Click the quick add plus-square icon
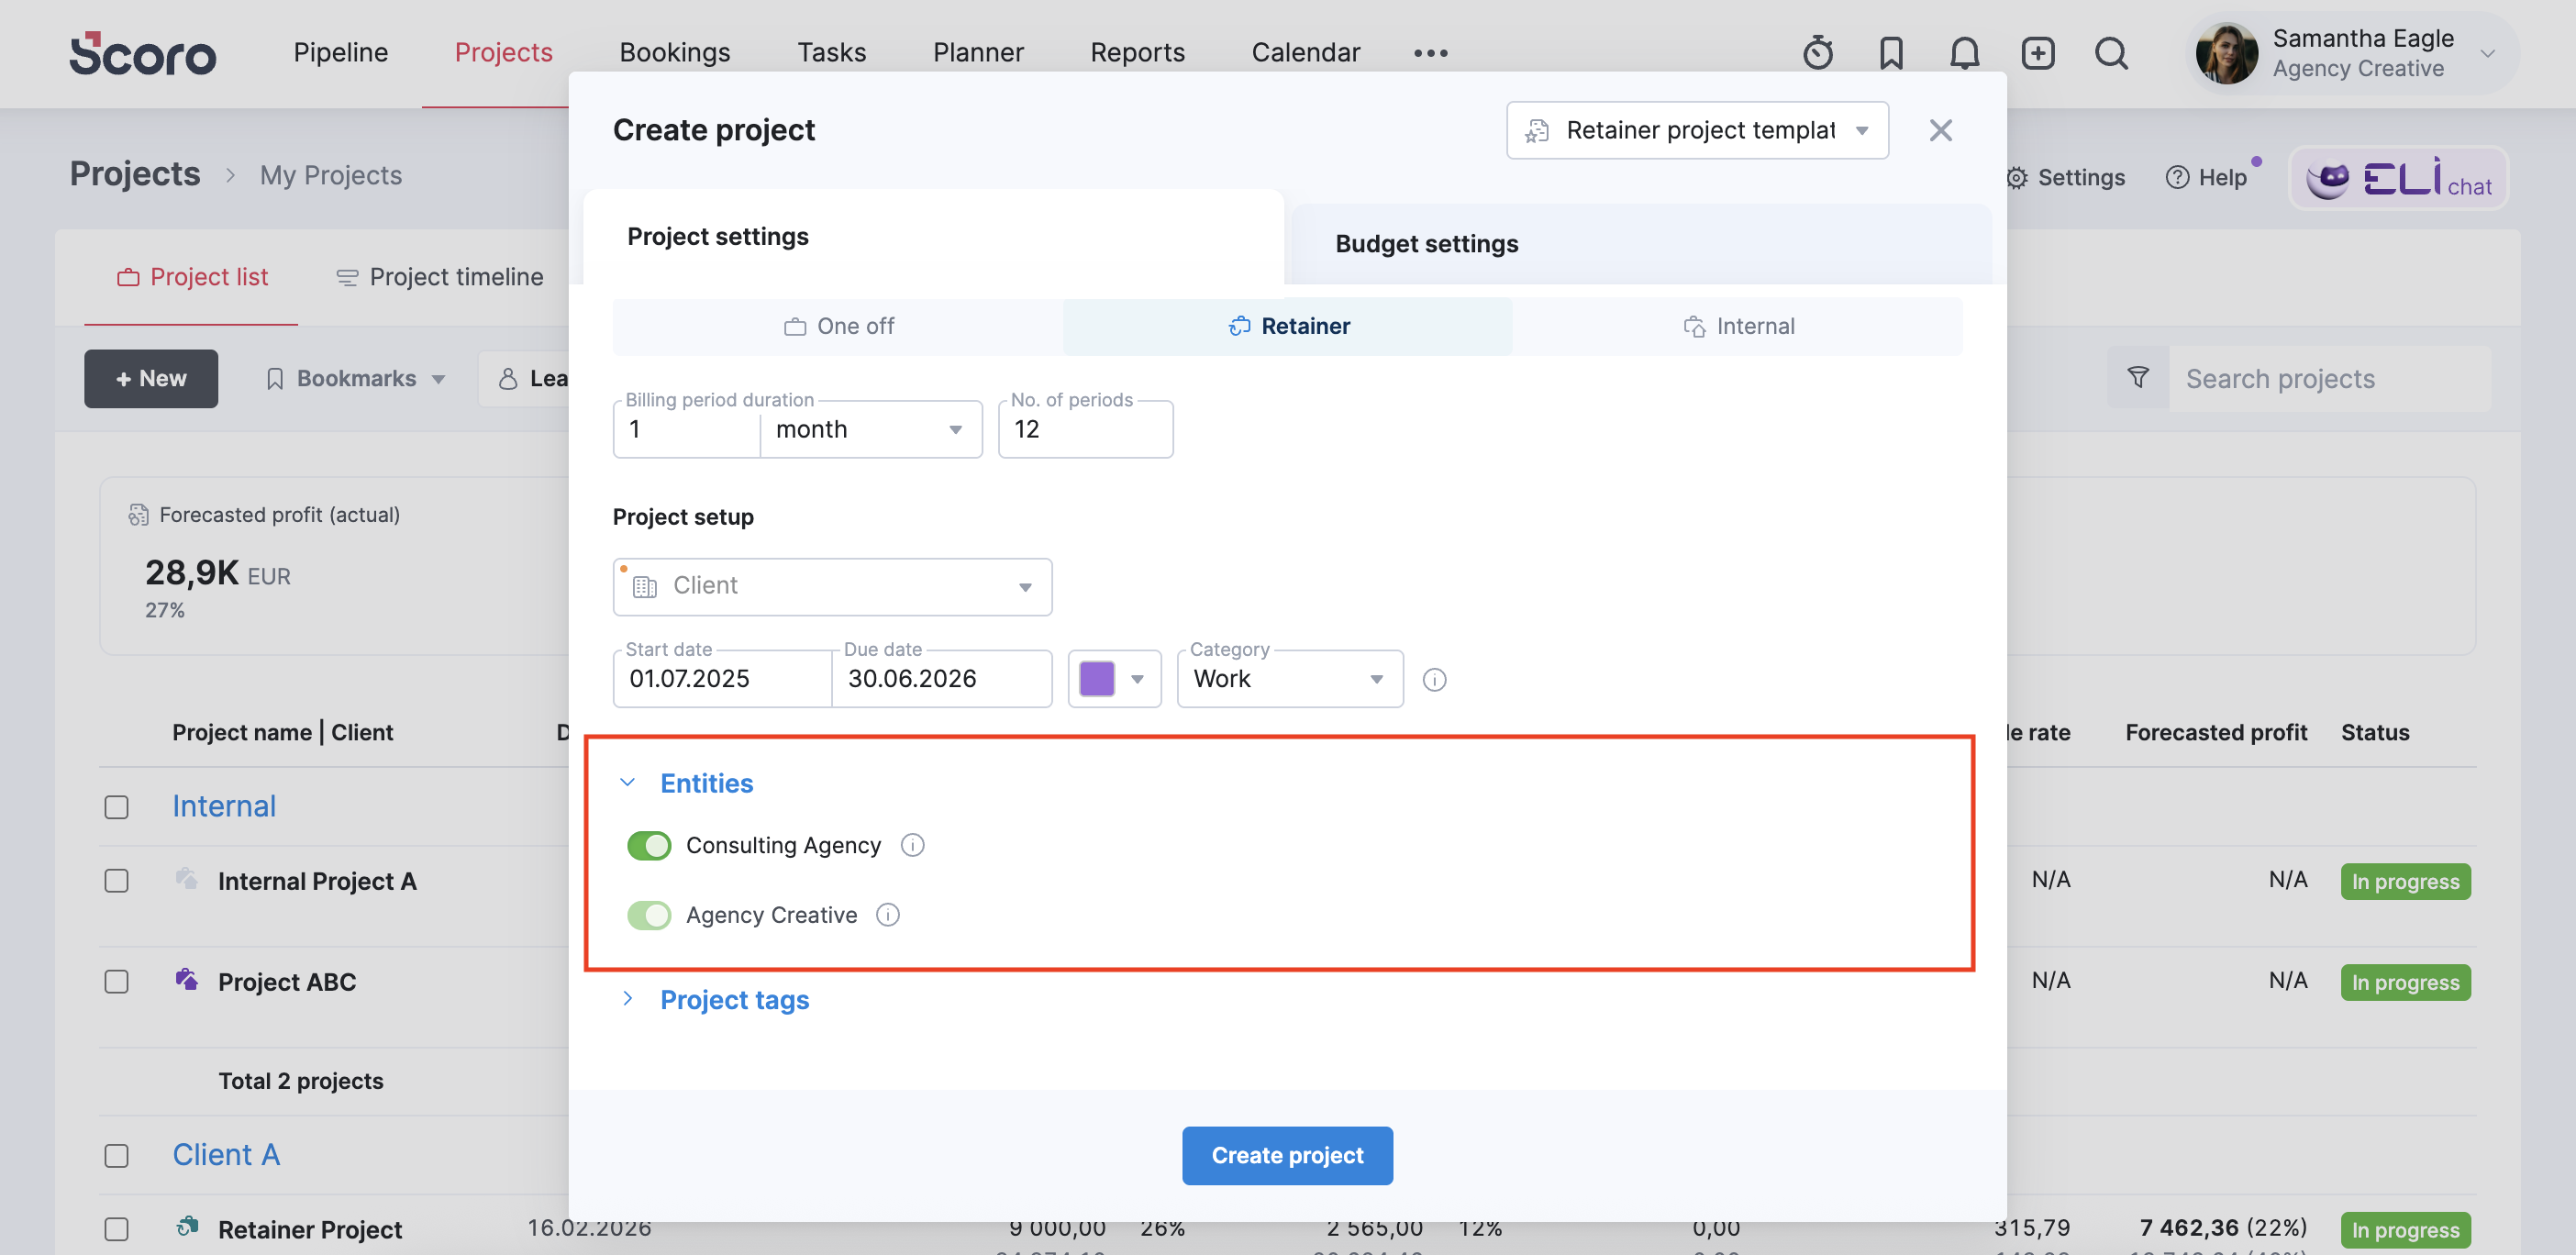The image size is (2576, 1255). 2037,52
